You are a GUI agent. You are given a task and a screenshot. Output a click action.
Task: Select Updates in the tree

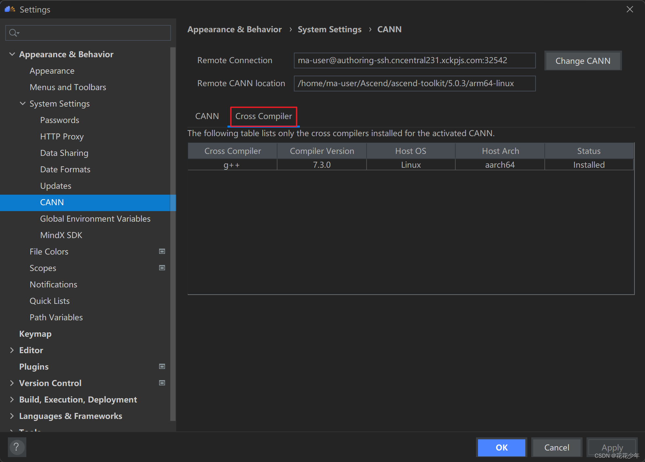56,186
